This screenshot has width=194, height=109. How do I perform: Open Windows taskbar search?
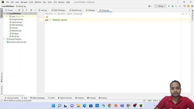tap(60, 106)
